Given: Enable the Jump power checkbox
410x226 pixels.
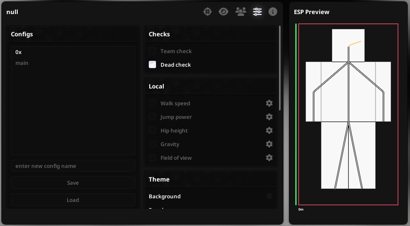Looking at the screenshot, I should coord(152,117).
